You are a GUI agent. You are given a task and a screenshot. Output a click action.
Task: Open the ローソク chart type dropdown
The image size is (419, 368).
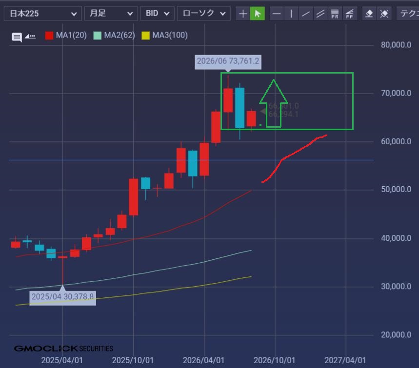(x=203, y=14)
